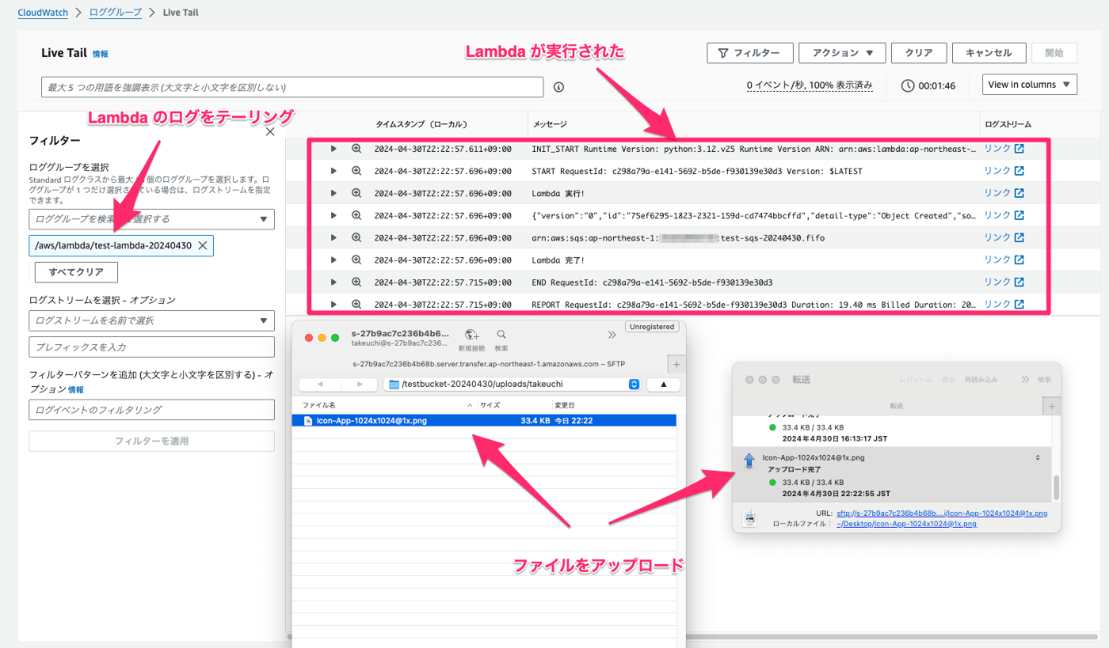
Task: Expand the 'Lambda 実行!' log row
Action: tap(333, 193)
